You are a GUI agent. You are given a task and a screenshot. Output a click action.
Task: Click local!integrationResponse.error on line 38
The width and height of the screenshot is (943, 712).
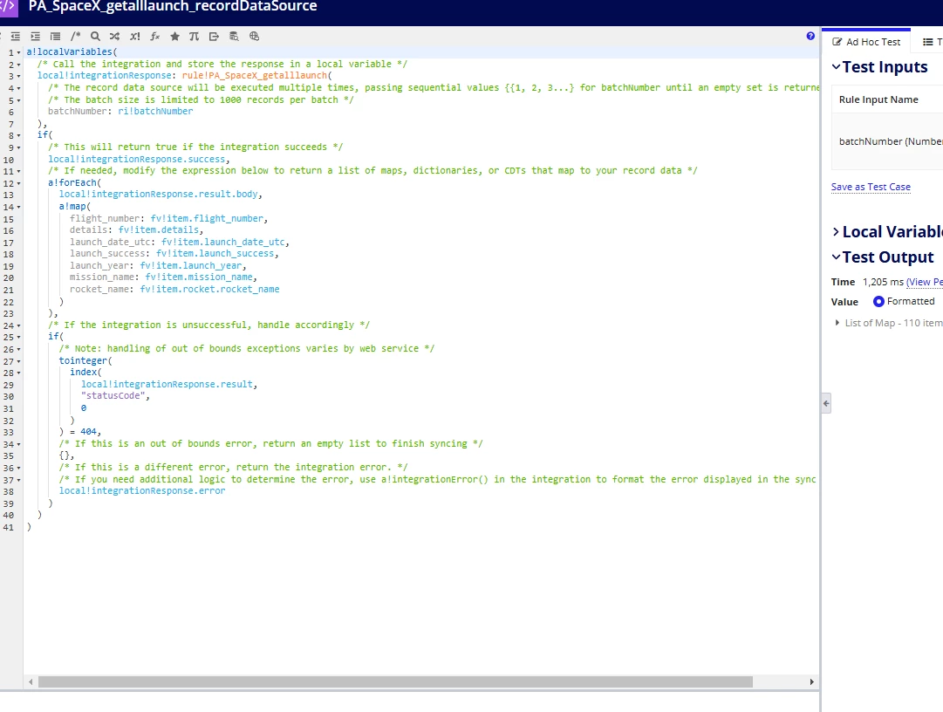[142, 490]
